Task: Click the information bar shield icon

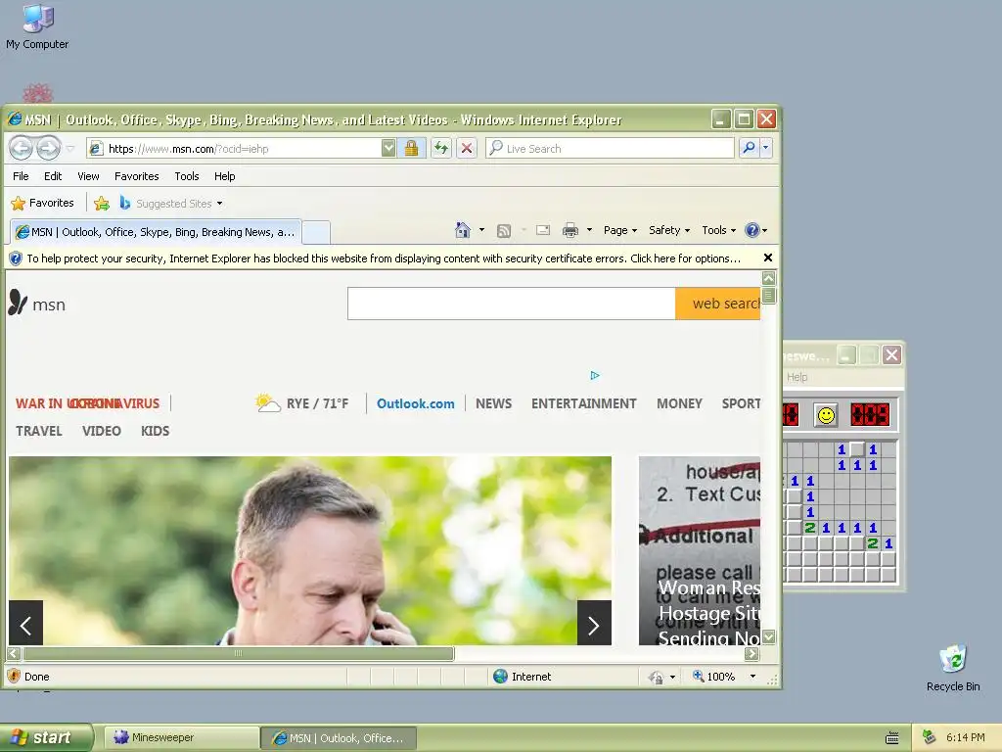Action: 16,258
